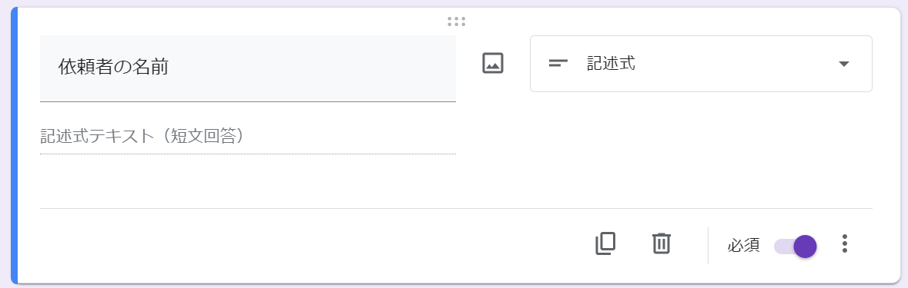908x288 pixels.
Task: Open the 記述式 question type dropdown
Action: 701,64
